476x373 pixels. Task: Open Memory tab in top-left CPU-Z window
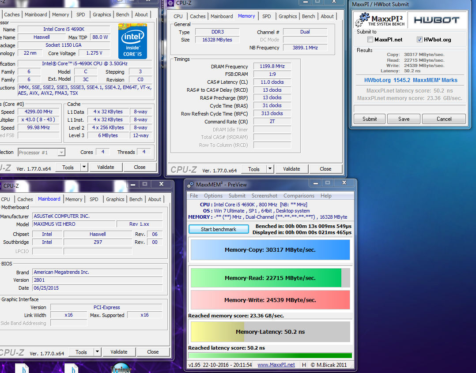[x=60, y=15]
